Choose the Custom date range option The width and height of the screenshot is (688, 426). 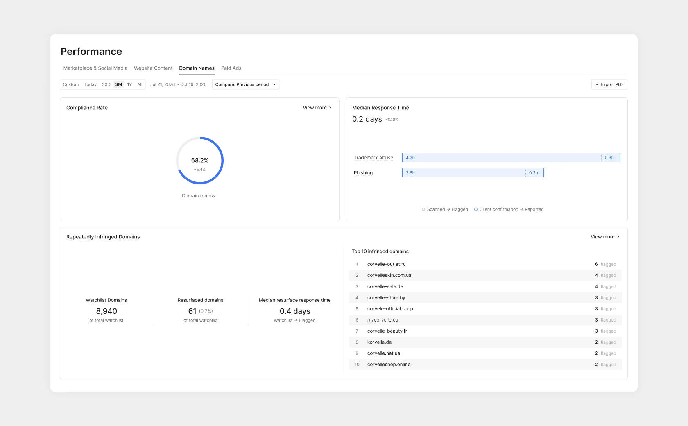(70, 84)
